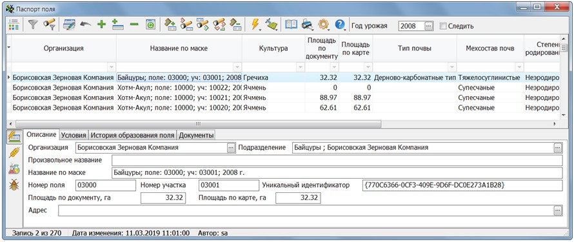Click the printer icon
The width and height of the screenshot is (574, 242).
307,25
